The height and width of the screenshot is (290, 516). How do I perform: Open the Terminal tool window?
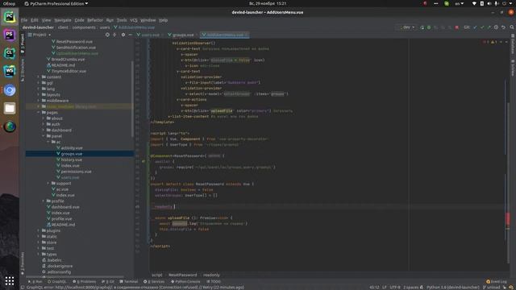[129, 281]
